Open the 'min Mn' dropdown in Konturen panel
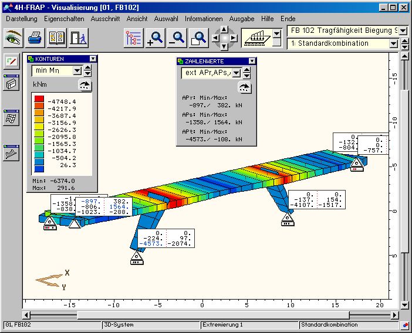The image size is (412, 333). pos(77,70)
